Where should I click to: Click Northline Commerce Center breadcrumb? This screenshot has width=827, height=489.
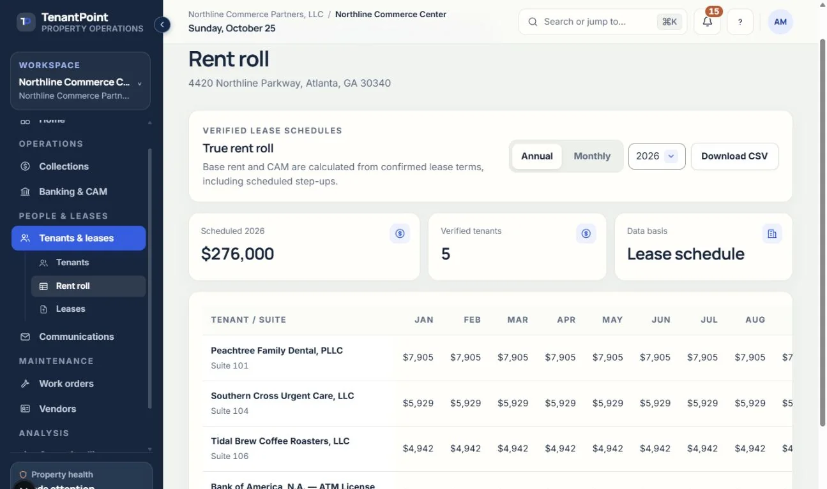pyautogui.click(x=391, y=14)
